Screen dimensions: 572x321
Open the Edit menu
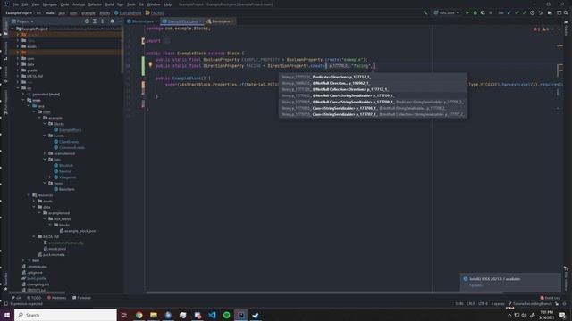click(25, 4)
